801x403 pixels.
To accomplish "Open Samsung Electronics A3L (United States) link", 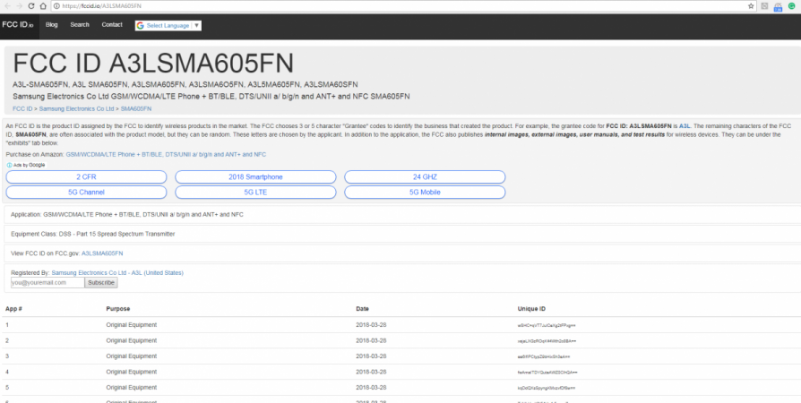I will 117,273.
